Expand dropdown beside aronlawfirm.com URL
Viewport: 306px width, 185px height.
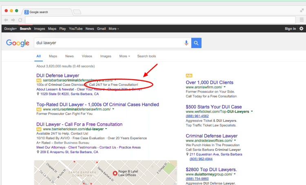coord(225,87)
